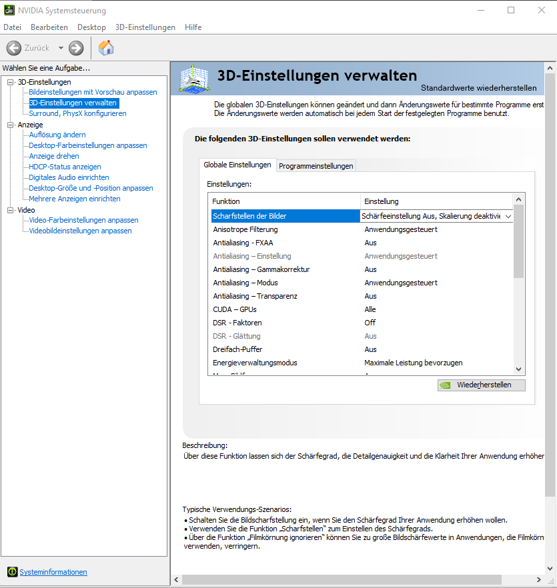The height and width of the screenshot is (588, 557).
Task: Open the Datei menu
Action: (13, 27)
